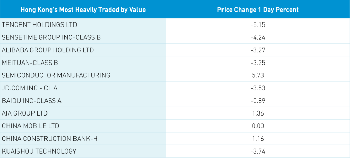Click the ALIBABA GROUP HOLDING LTD row name

(48, 50)
